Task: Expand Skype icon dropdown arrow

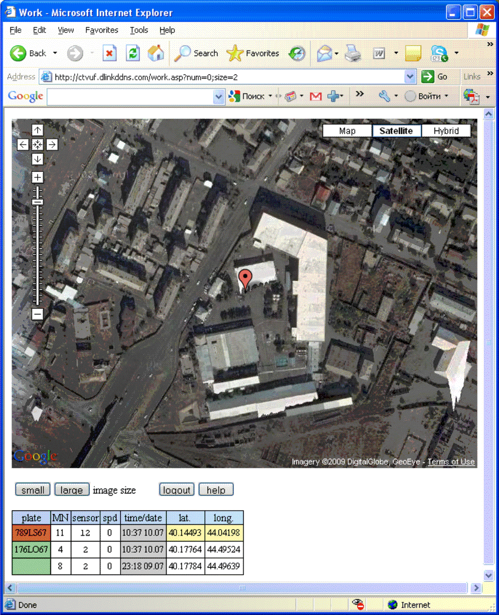Action: tap(456, 53)
